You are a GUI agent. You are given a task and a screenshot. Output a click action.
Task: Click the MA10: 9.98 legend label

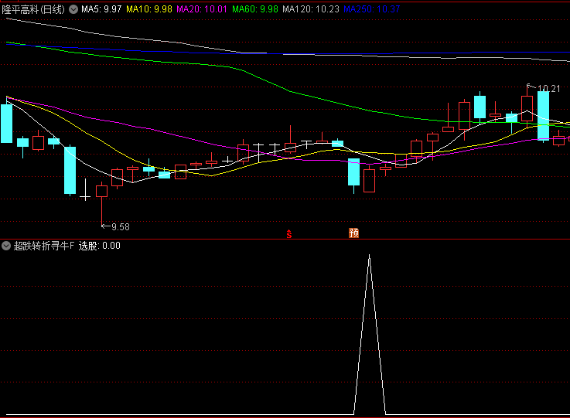pyautogui.click(x=149, y=9)
